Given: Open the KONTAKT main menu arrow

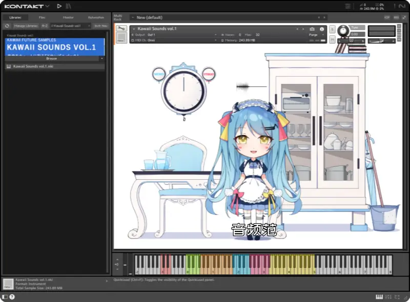Looking at the screenshot, I should (x=47, y=6).
